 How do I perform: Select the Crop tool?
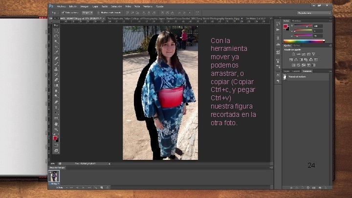tap(56, 47)
